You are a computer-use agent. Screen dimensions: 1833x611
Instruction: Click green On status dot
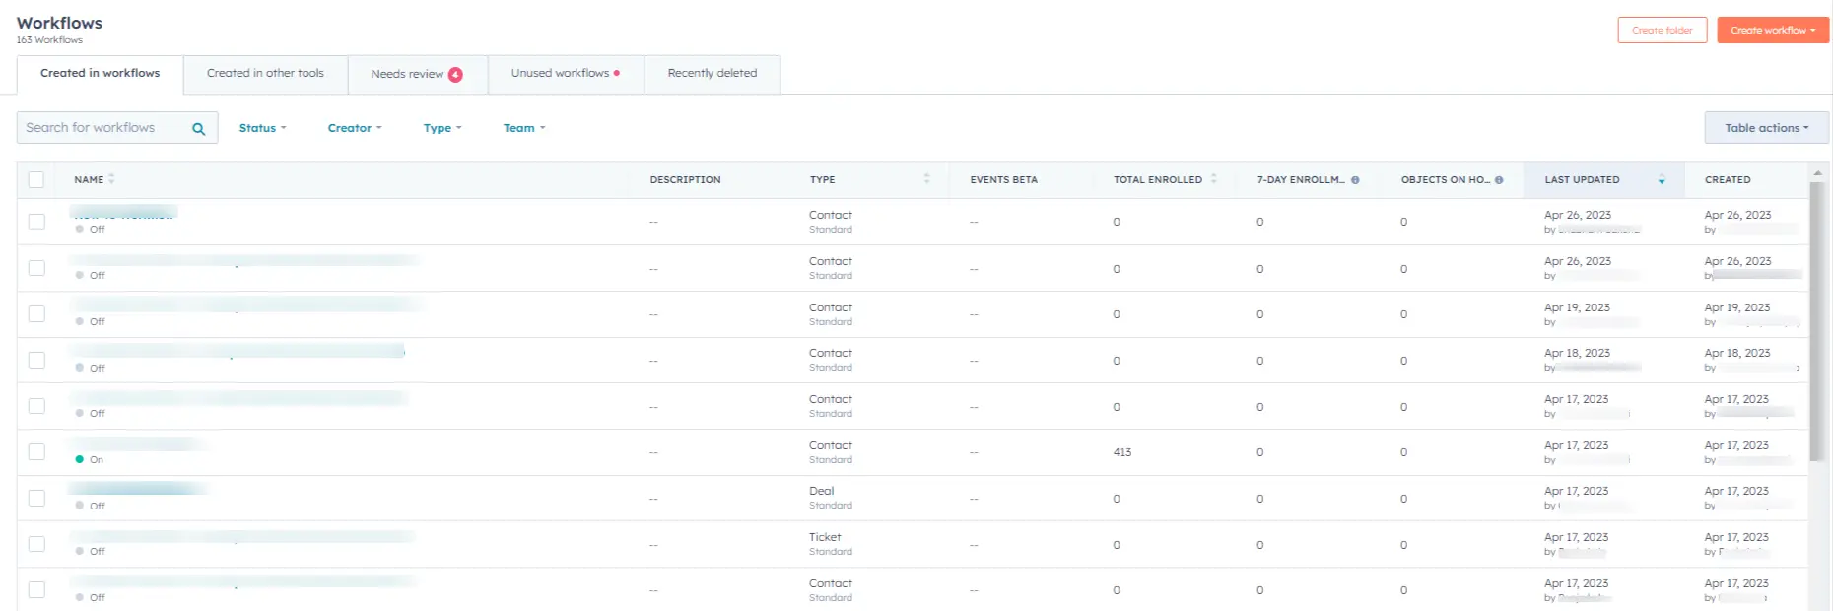tap(80, 459)
